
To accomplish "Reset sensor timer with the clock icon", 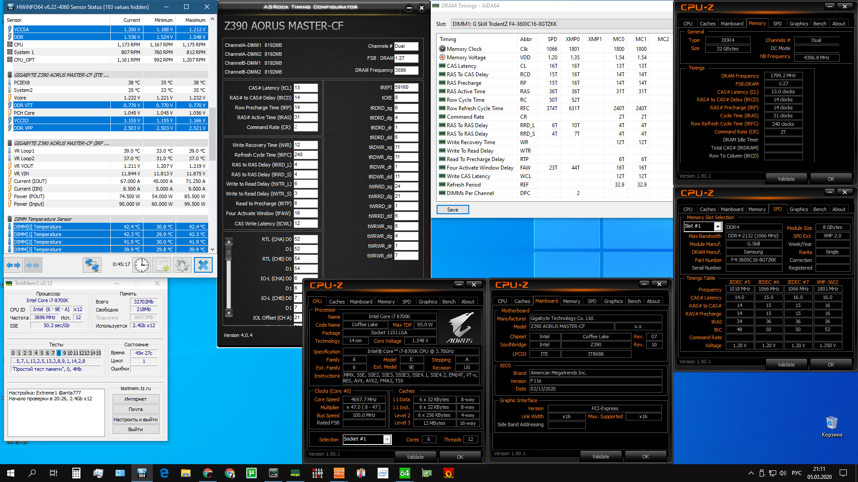I will [x=142, y=265].
